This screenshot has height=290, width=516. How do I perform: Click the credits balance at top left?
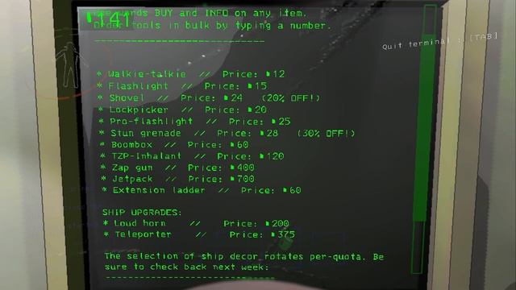pyautogui.click(x=109, y=19)
